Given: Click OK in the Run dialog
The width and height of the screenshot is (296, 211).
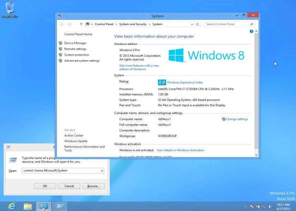Looking at the screenshot, I should (x=45, y=186).
